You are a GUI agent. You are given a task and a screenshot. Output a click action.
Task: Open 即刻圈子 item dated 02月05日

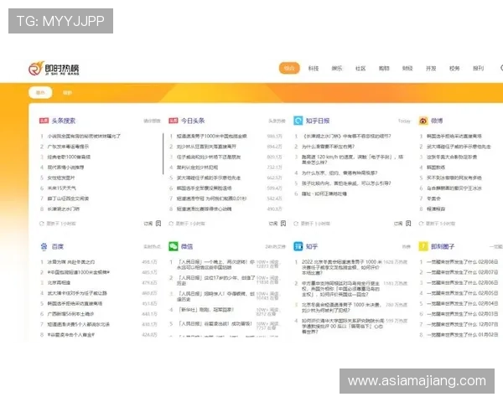(x=462, y=293)
